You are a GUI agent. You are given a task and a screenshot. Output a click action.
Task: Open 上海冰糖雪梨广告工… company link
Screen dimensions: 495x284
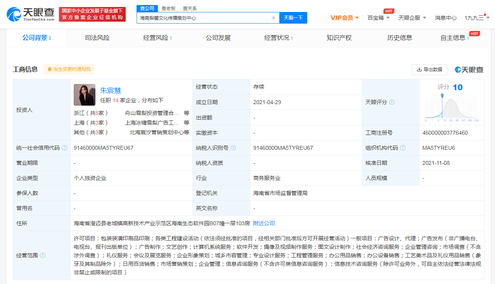[x=152, y=123]
